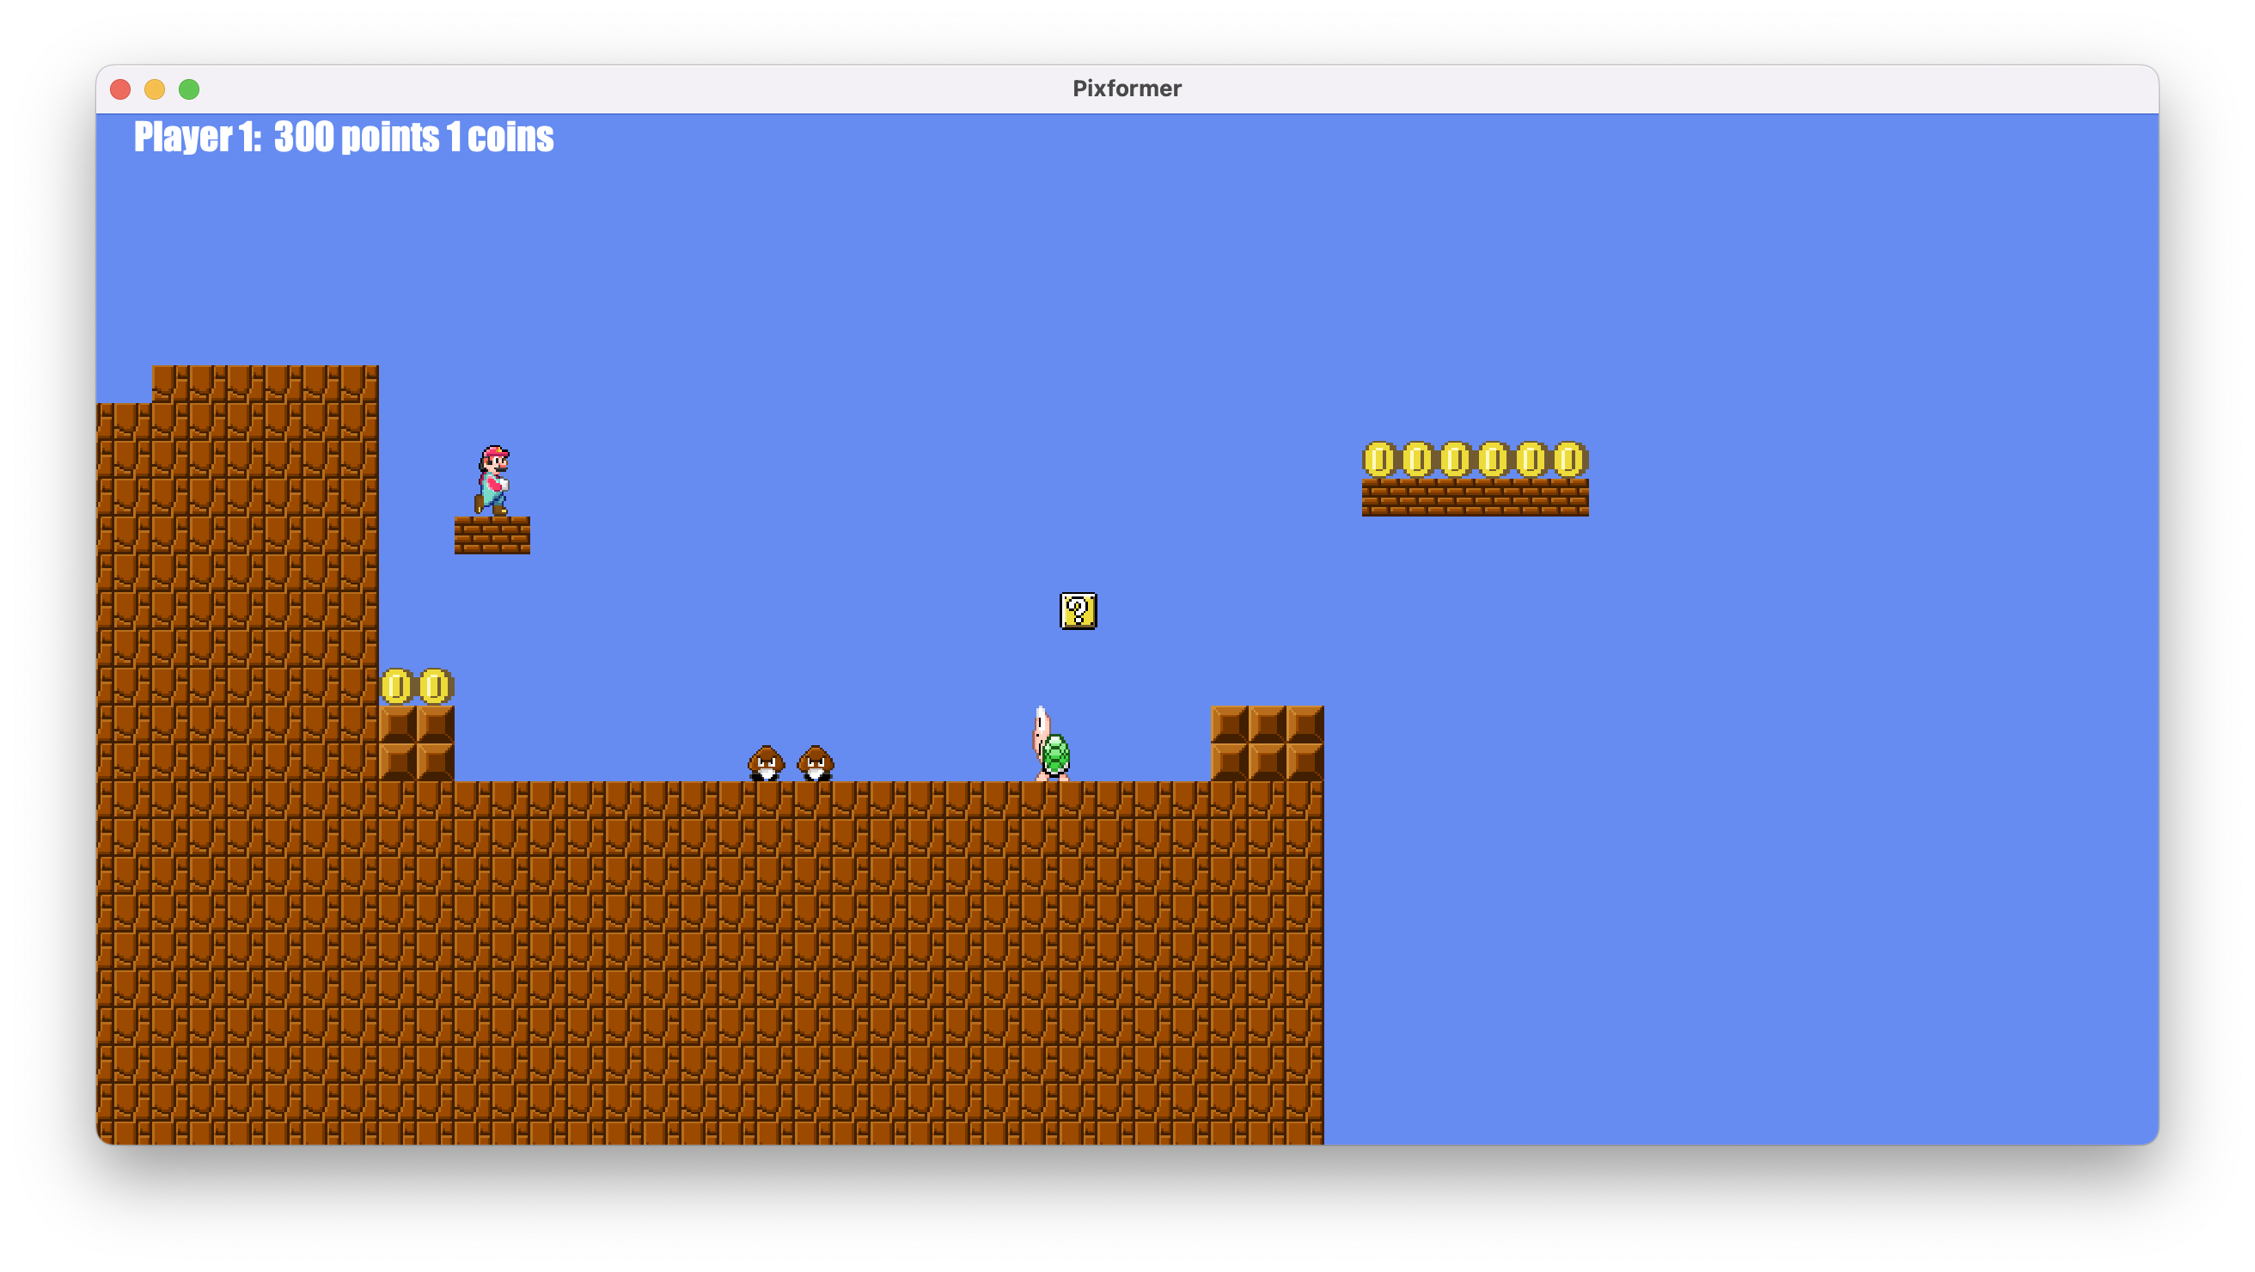Click the left coin beside the tall wall
Image resolution: width=2255 pixels, height=1272 pixels.
point(396,686)
